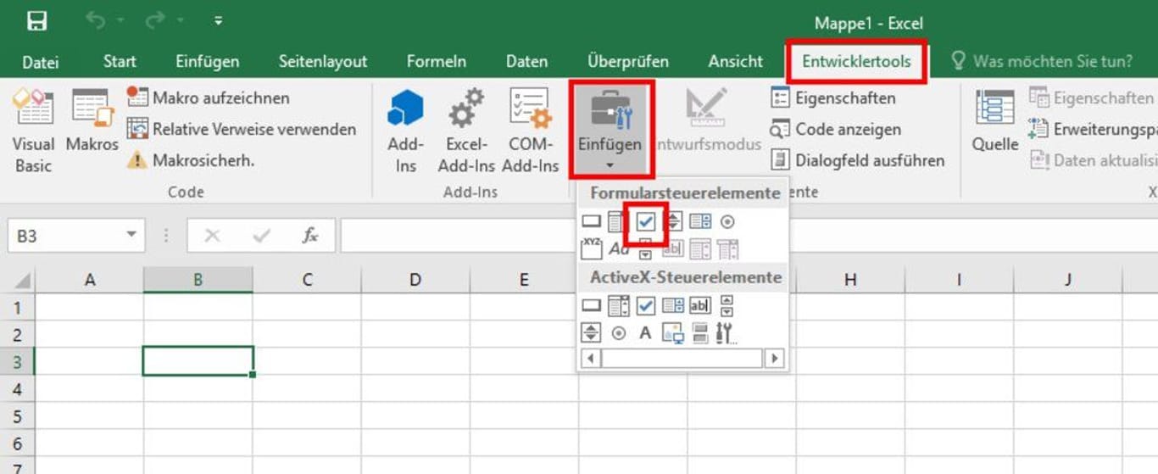The height and width of the screenshot is (474, 1158).
Task: Open the XML Quelle pane
Action: tap(994, 121)
